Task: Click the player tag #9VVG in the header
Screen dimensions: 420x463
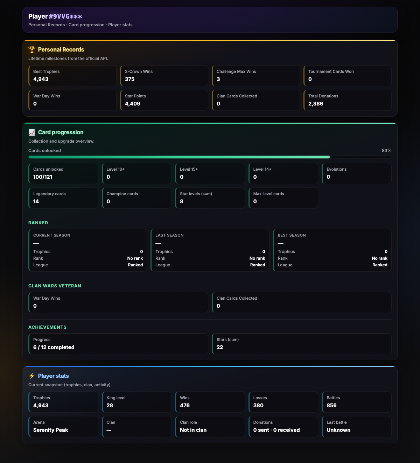Action: pos(65,16)
